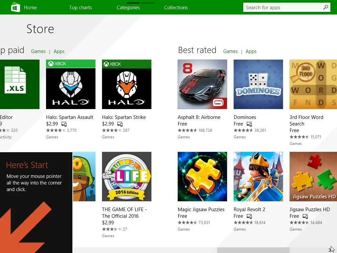Click the Windows Store bag logo
The height and width of the screenshot is (253, 337).
point(15,7)
